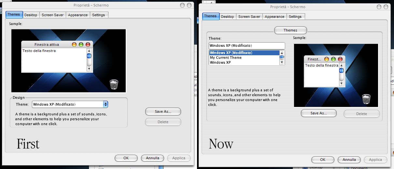Select highlighted Windows XP (Modificato) list entry
The image size is (394, 169).
click(244, 53)
